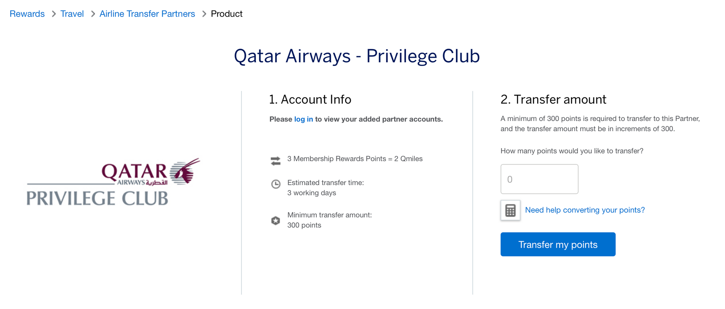725x309 pixels.
Task: Click the chevron after the Travel breadcrumb
Action: (x=93, y=14)
